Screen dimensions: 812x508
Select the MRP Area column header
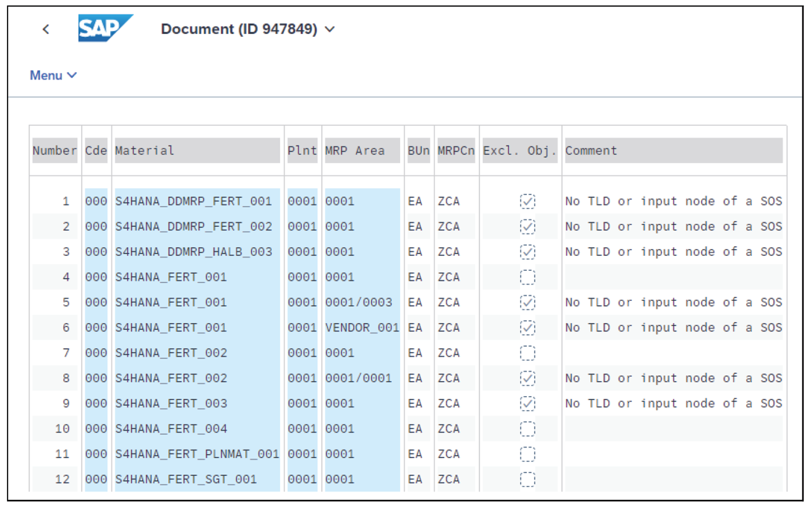(x=347, y=150)
